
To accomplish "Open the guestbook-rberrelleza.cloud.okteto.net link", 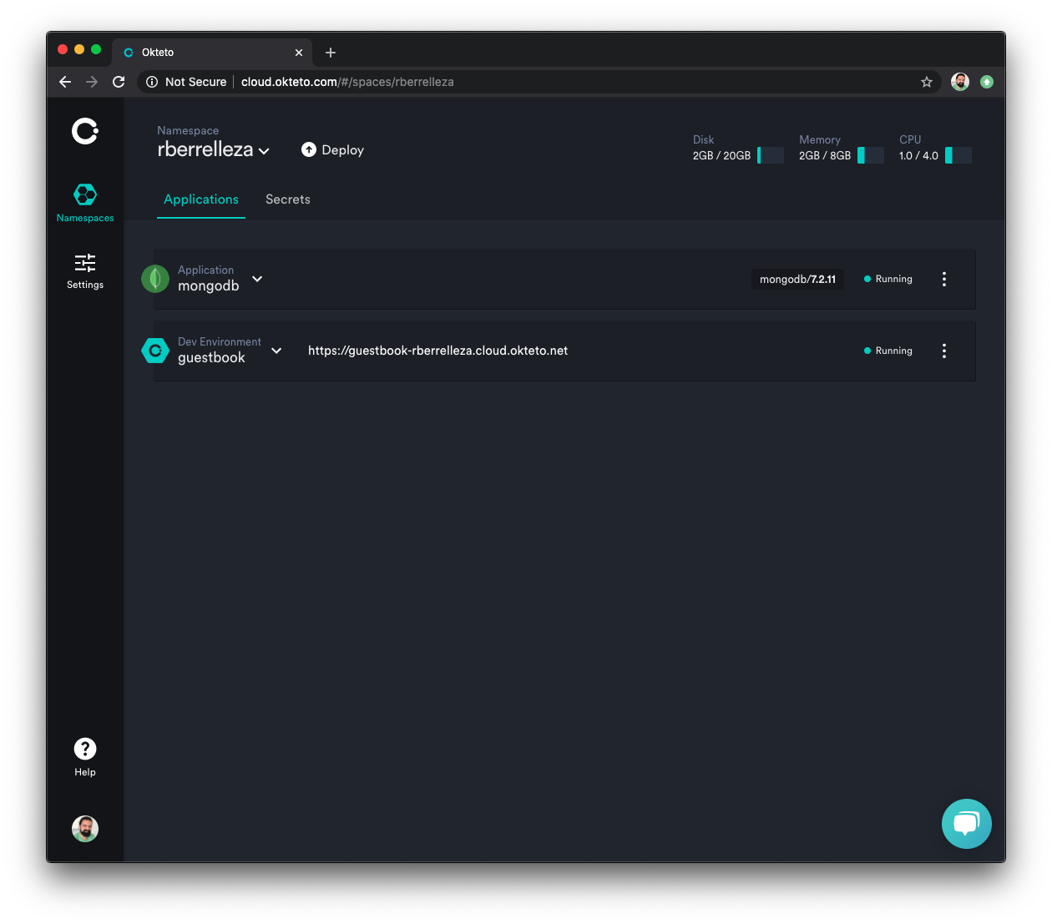I will 437,351.
